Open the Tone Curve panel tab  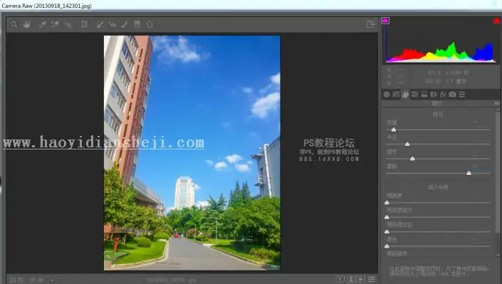click(x=396, y=94)
